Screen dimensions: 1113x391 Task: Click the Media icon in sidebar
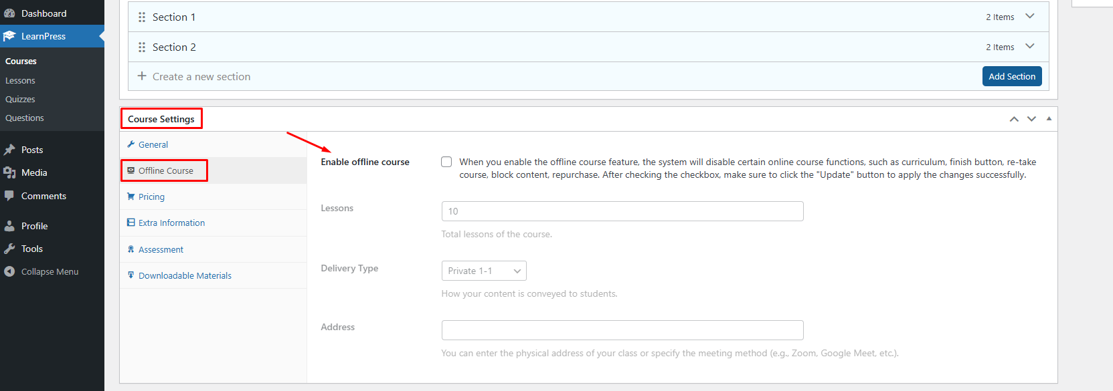pos(9,172)
